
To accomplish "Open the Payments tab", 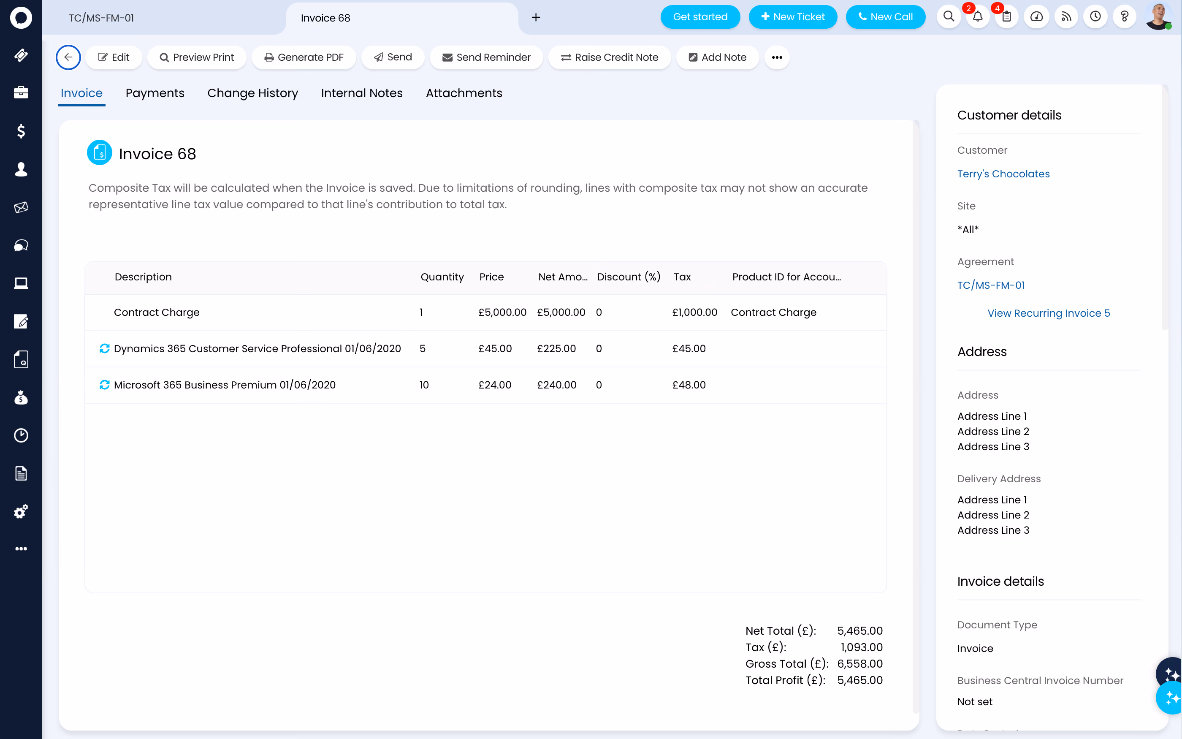I will coord(155,93).
